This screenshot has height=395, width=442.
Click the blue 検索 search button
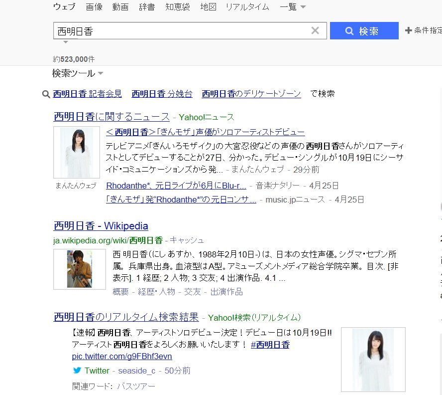coord(364,30)
